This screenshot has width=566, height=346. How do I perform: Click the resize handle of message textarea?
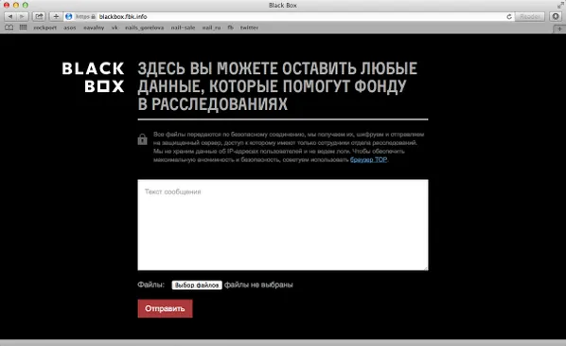pyautogui.click(x=426, y=268)
